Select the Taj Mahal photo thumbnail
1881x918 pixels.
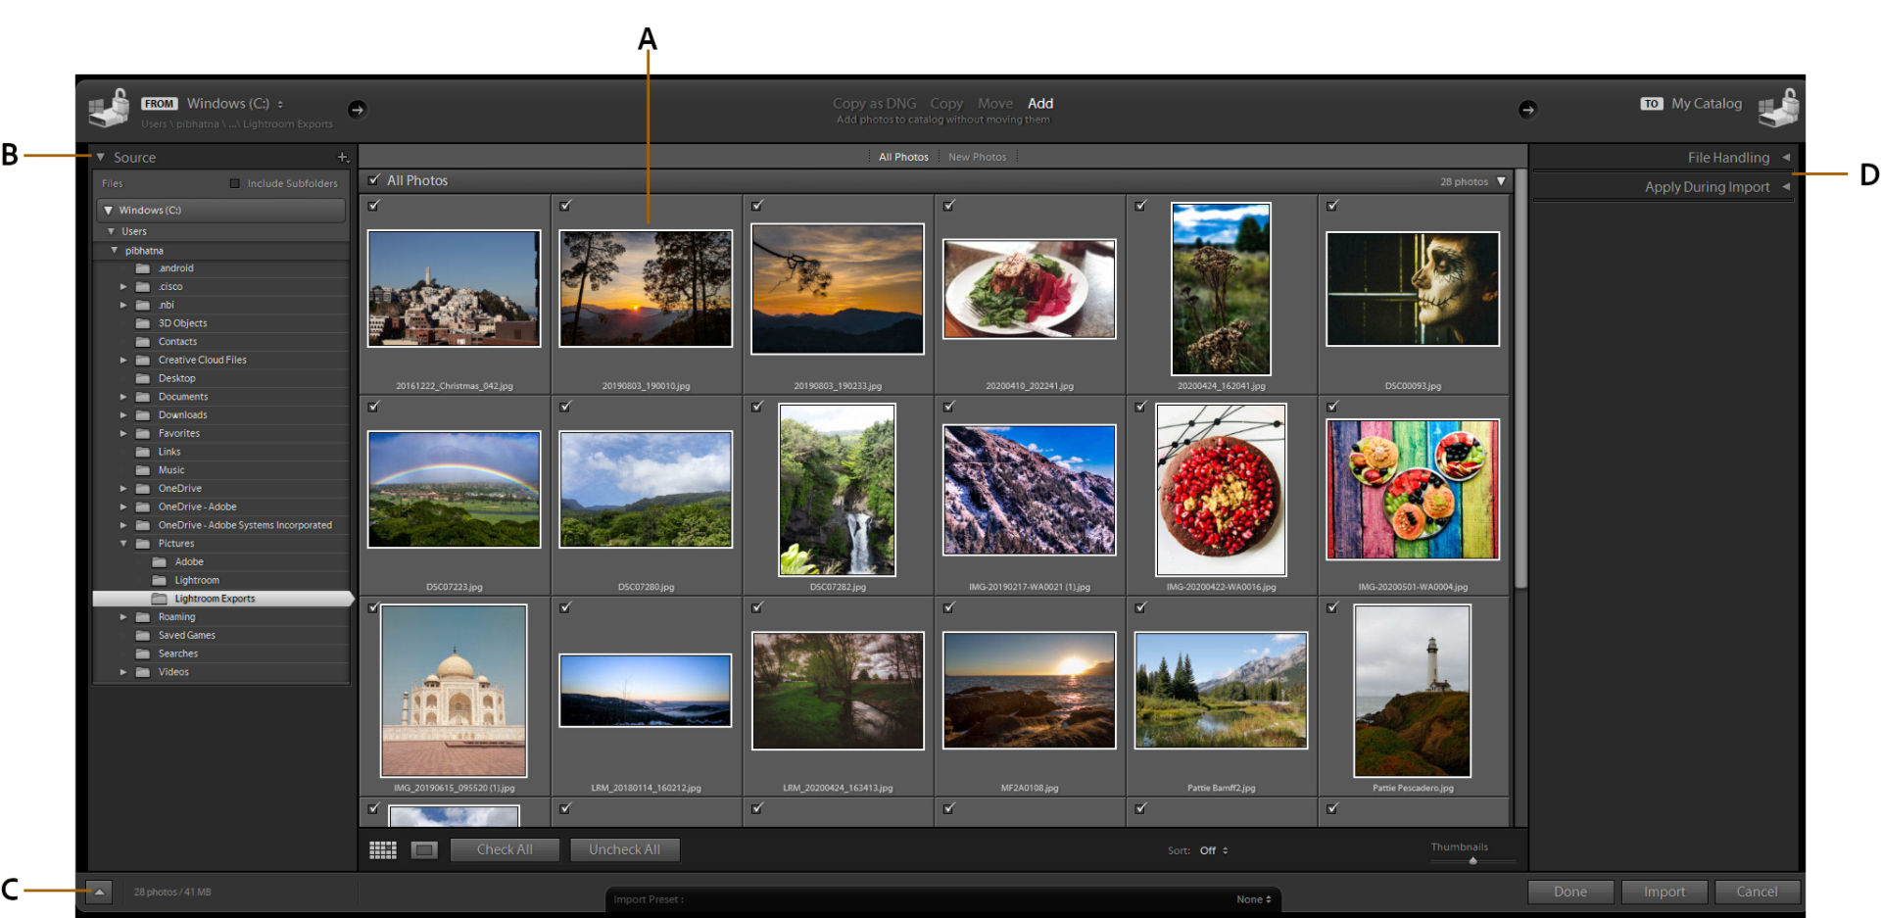click(x=454, y=691)
